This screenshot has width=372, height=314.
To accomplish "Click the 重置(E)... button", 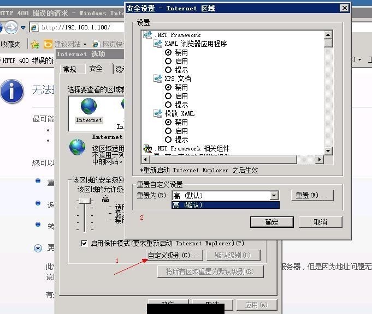I will click(312, 196).
